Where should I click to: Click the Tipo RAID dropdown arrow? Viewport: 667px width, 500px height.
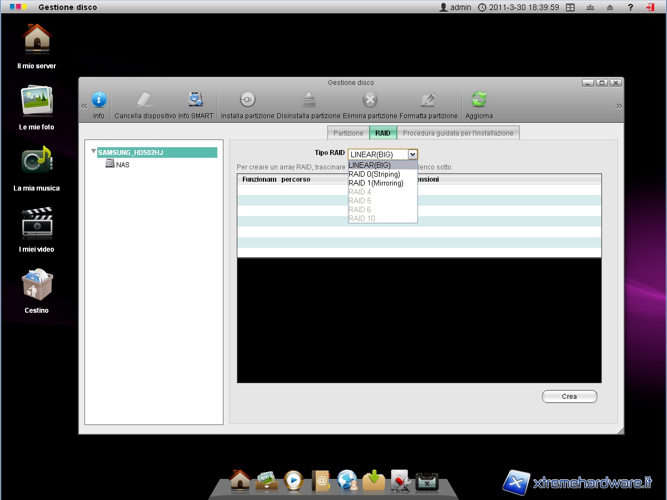click(x=412, y=154)
